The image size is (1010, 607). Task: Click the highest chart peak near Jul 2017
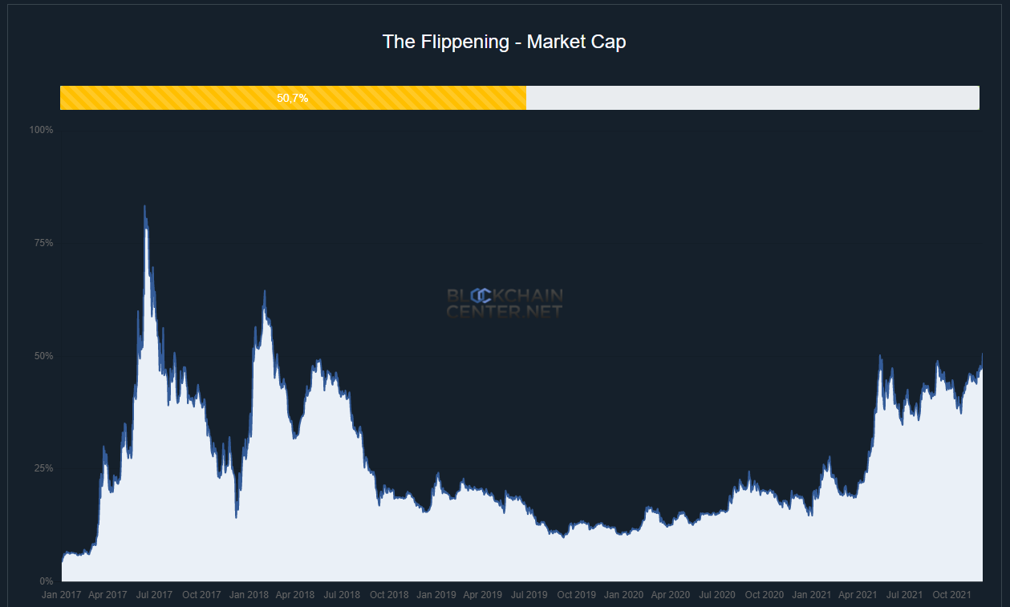click(x=144, y=207)
